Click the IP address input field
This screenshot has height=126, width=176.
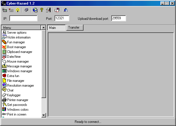coord(23,18)
